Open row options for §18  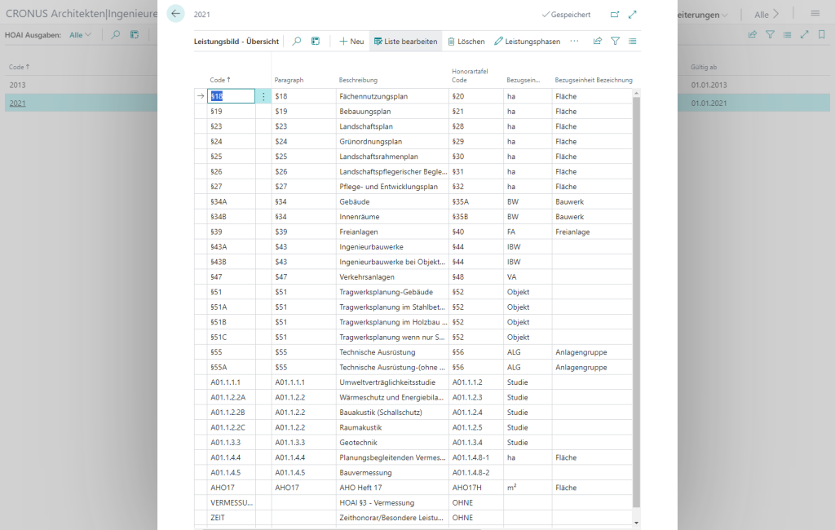coord(263,96)
